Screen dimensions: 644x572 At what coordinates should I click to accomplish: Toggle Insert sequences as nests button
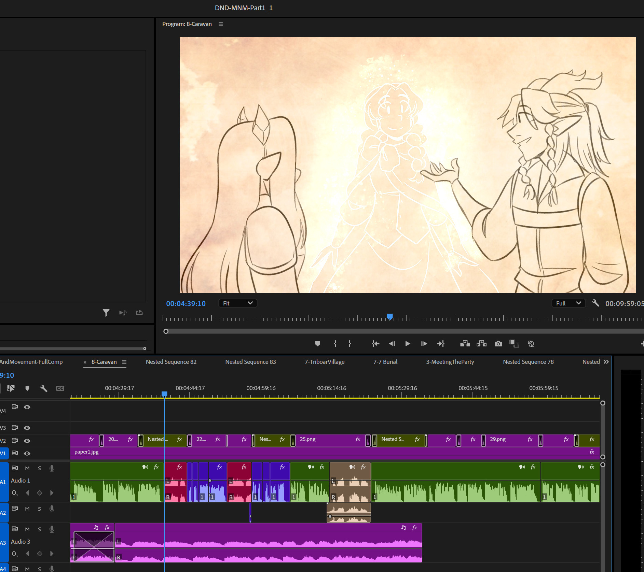tap(11, 388)
